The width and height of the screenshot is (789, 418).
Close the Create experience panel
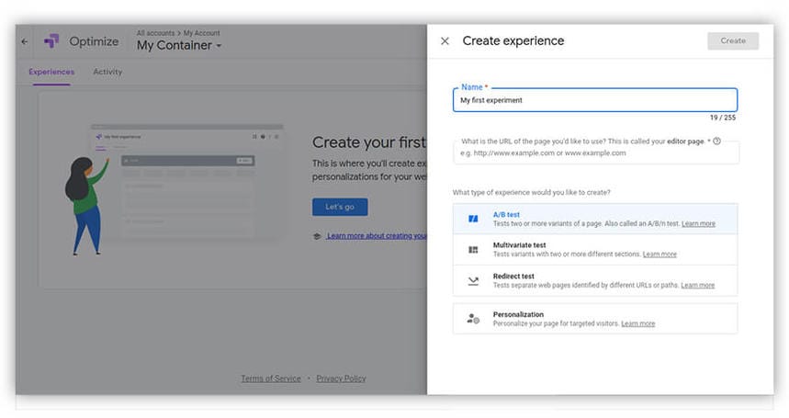tap(445, 41)
